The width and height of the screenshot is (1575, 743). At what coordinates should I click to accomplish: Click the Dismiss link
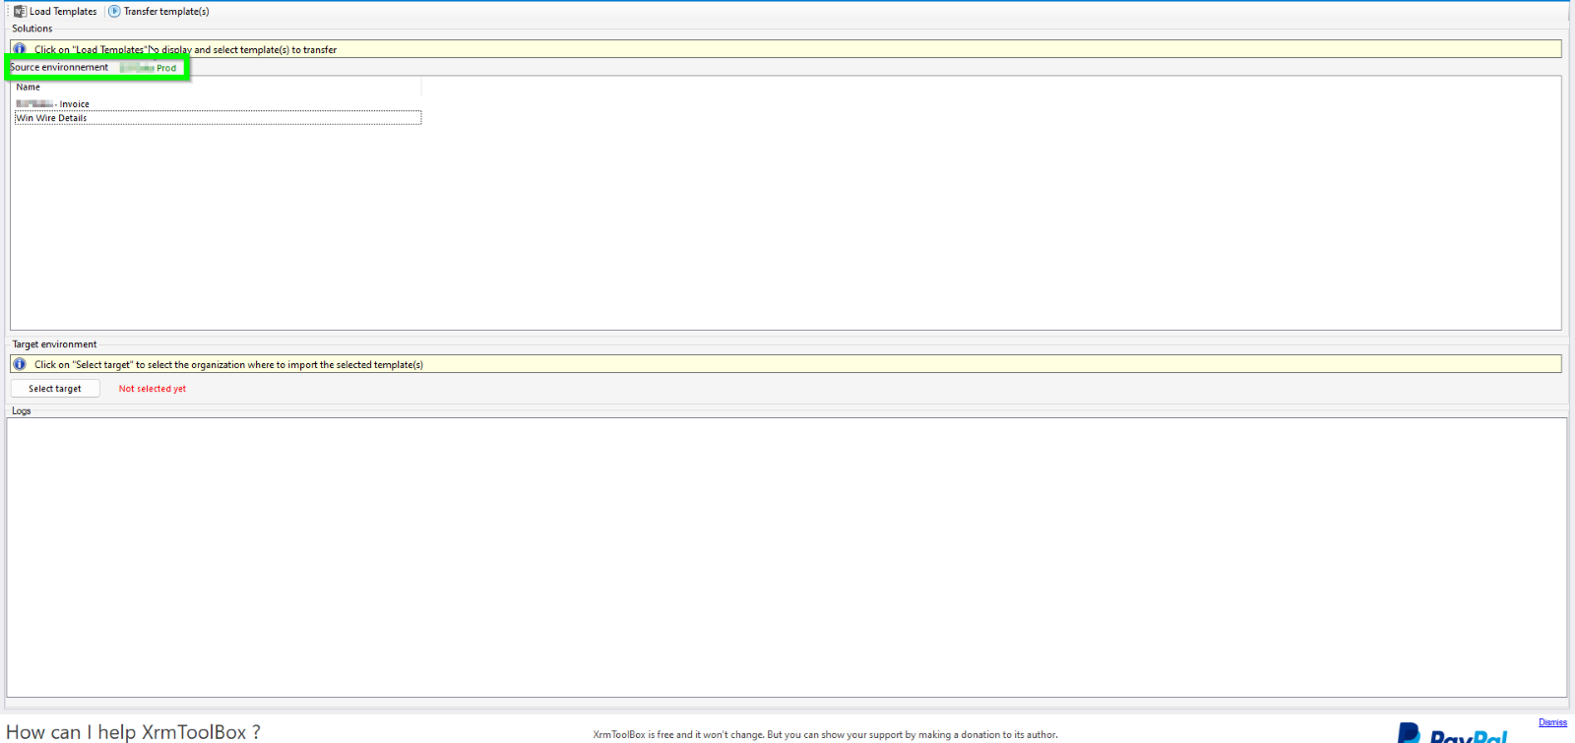(1552, 722)
